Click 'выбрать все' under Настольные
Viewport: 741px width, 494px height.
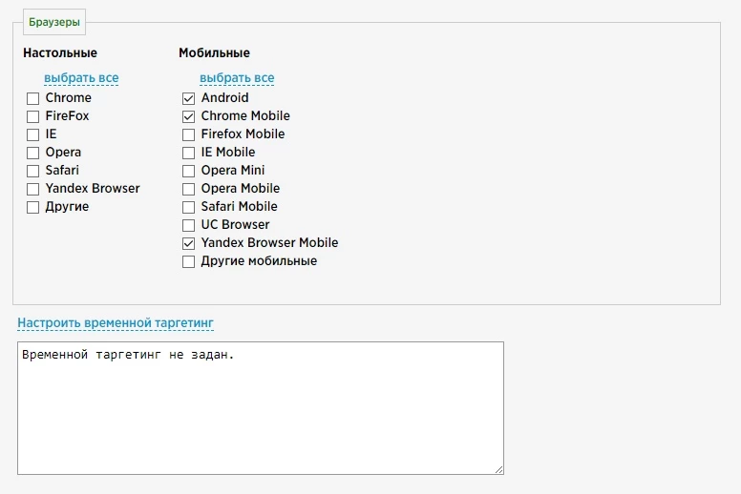81,78
